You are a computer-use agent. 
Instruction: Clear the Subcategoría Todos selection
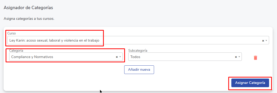(236, 57)
